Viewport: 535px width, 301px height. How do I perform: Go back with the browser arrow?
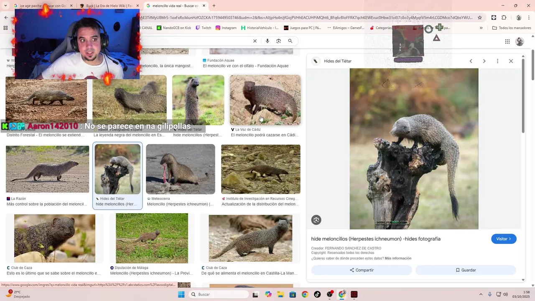coord(6,18)
